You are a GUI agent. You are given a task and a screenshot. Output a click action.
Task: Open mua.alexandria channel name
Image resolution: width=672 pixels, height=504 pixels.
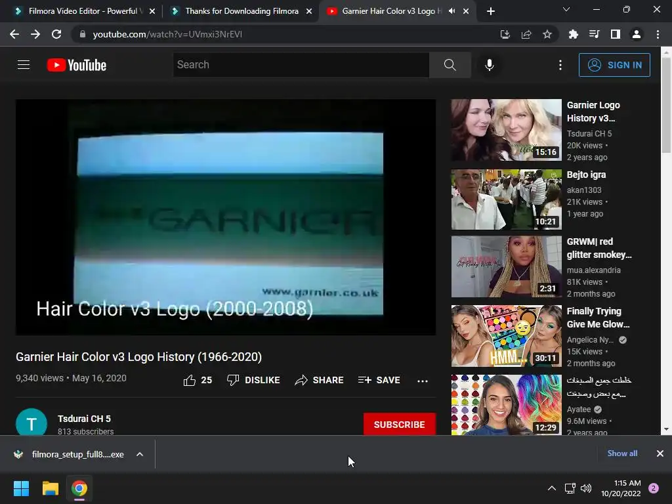click(x=593, y=270)
